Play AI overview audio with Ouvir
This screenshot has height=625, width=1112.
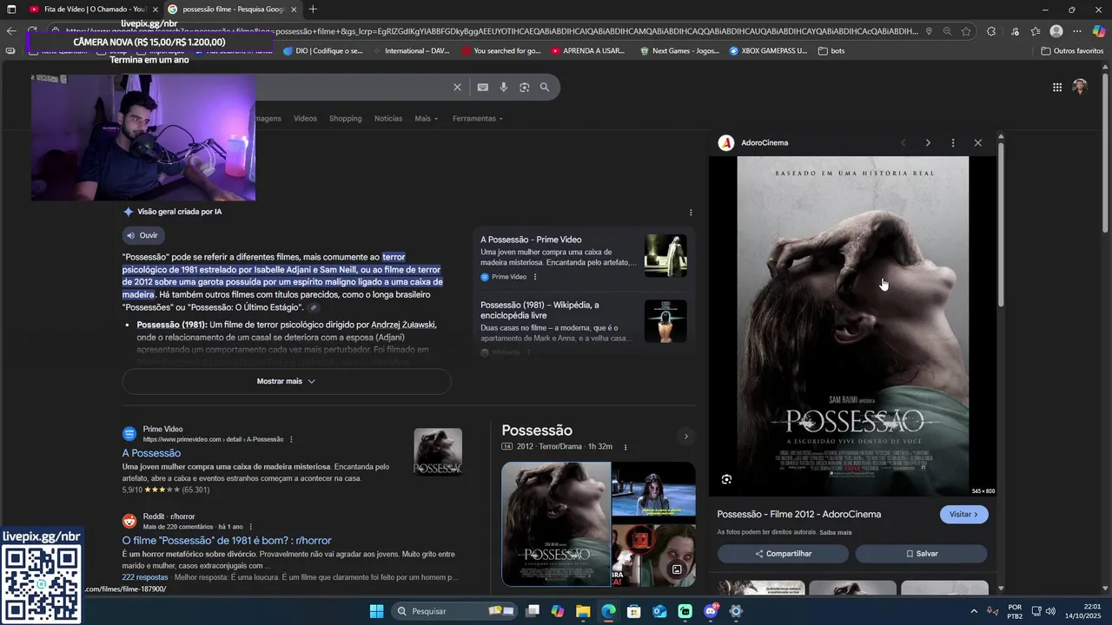pos(142,235)
